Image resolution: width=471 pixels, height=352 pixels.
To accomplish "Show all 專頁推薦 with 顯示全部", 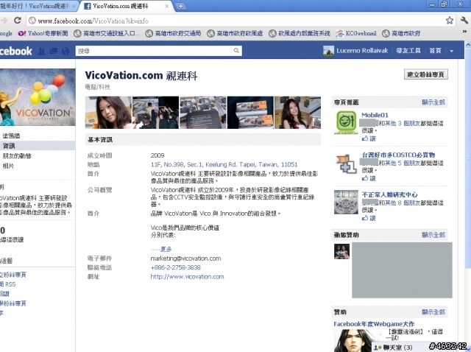I will (x=433, y=102).
